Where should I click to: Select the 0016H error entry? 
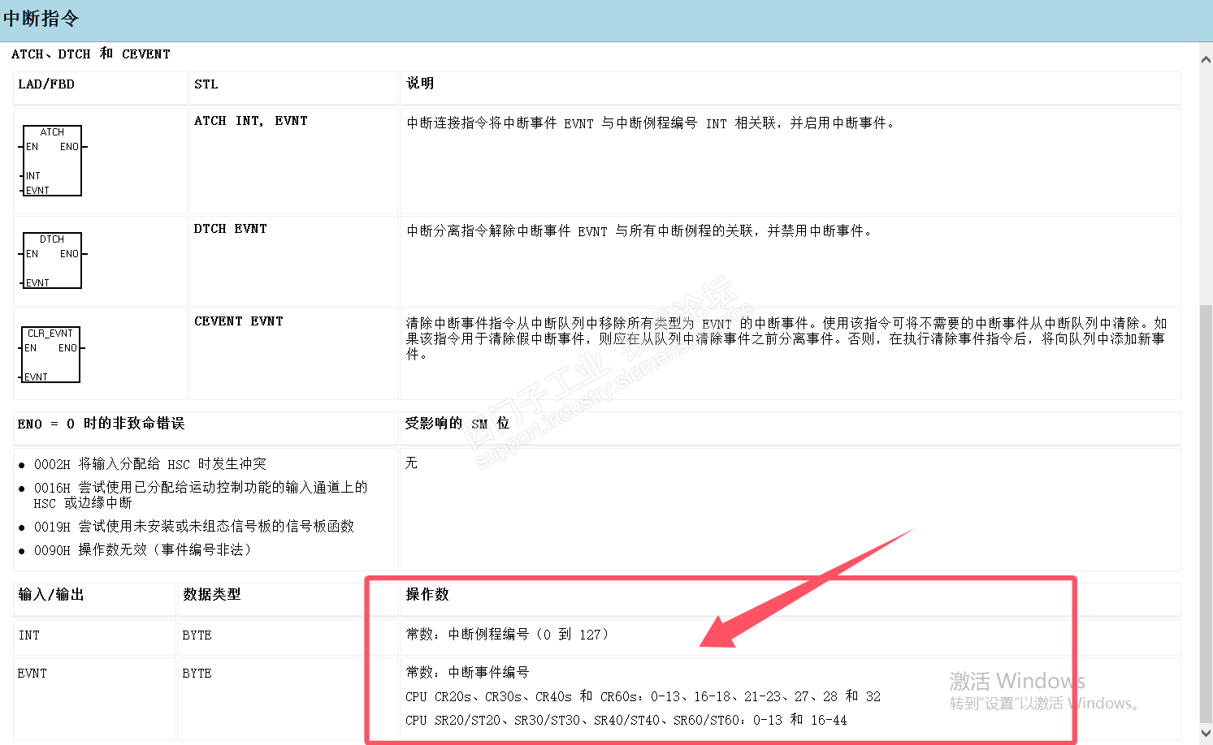pyautogui.click(x=201, y=495)
